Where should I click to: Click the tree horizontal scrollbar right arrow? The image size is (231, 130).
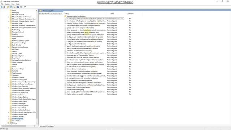coord(35,126)
